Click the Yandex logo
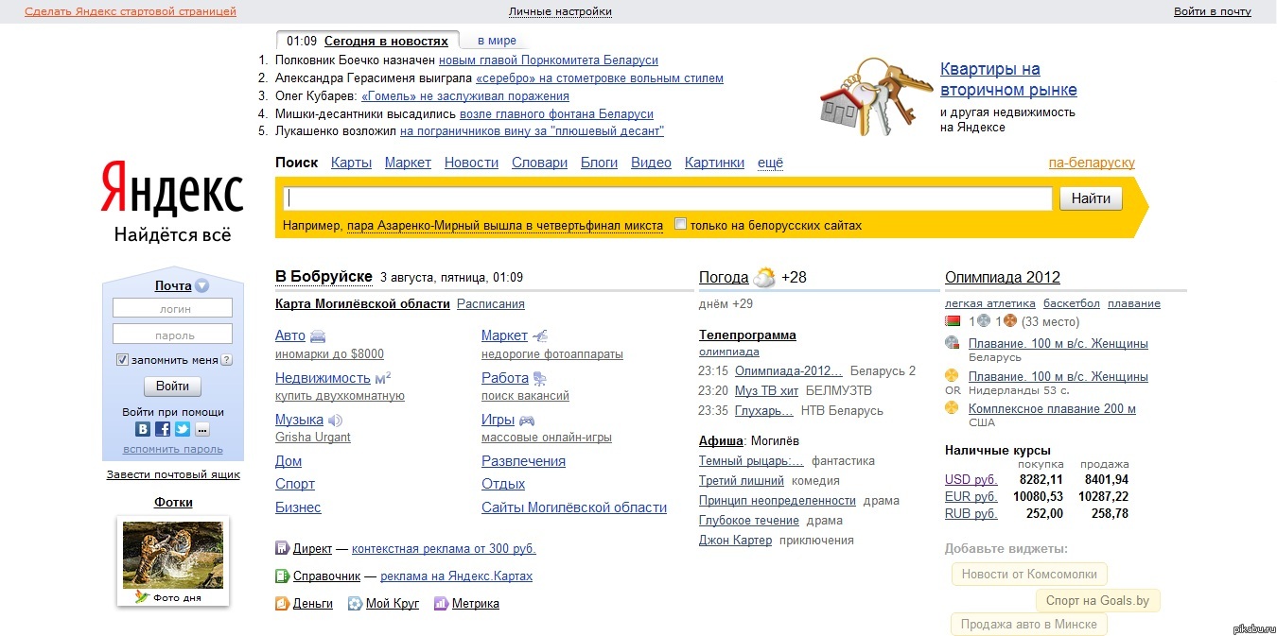 [x=172, y=189]
